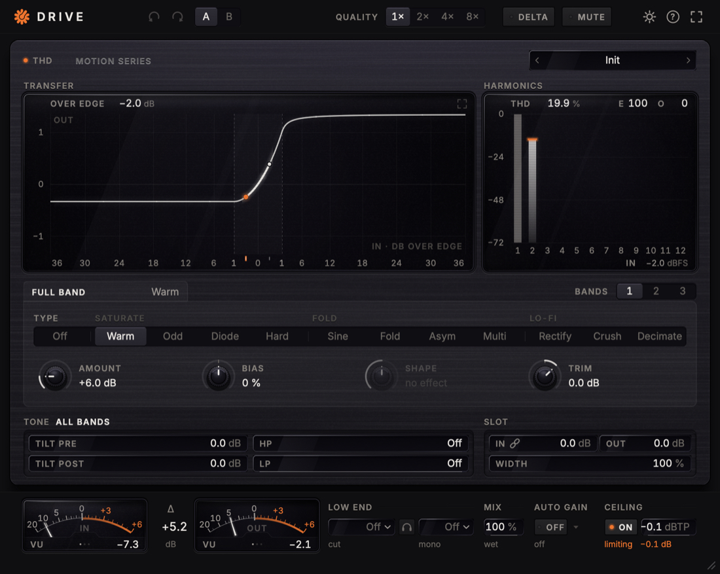Set quality to 2x oversampling
Screen dimensions: 720x574
tap(422, 17)
